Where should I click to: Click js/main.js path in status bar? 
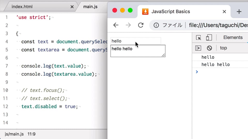pyautogui.click(x=14, y=134)
